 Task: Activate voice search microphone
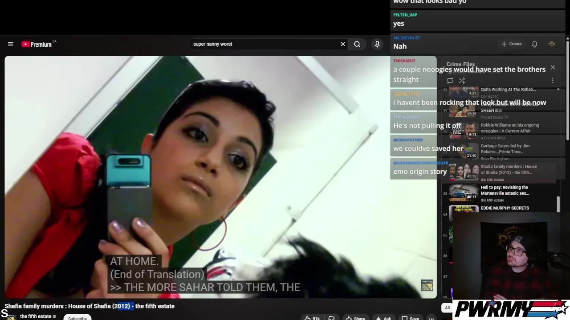point(377,44)
